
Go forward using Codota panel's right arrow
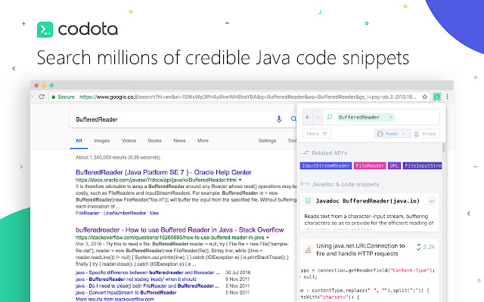point(319,117)
